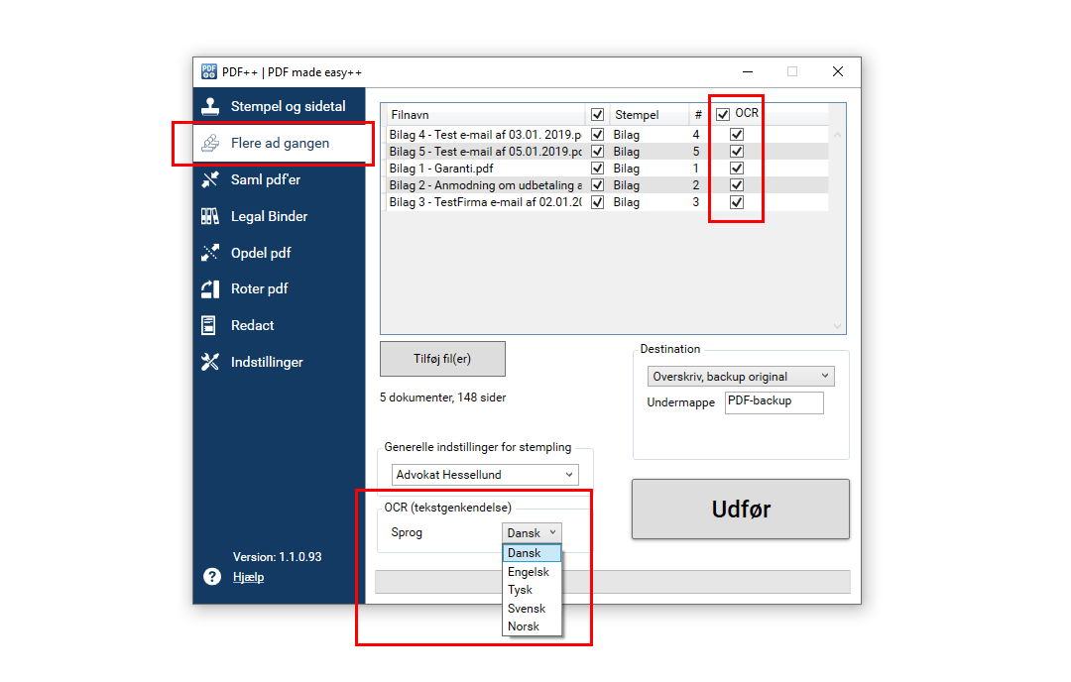This screenshot has width=1071, height=682.
Task: Click the Tilføj fil(er) button
Action: [x=442, y=359]
